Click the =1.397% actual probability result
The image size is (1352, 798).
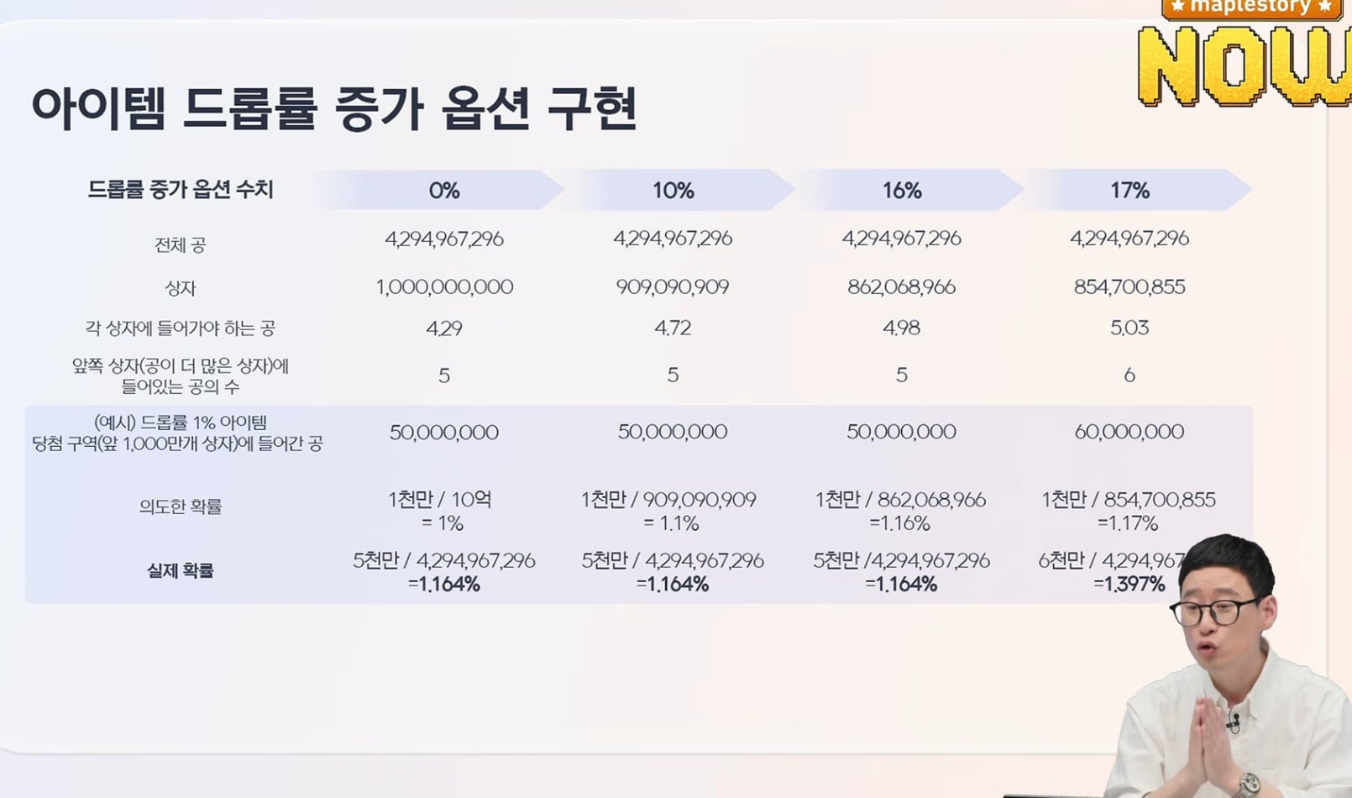(1129, 584)
